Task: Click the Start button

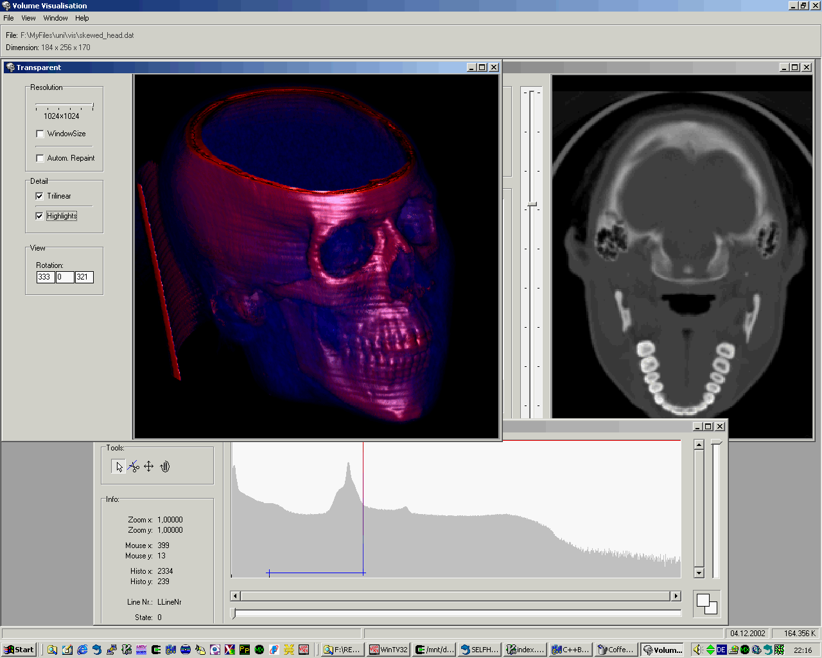Action: (x=19, y=650)
